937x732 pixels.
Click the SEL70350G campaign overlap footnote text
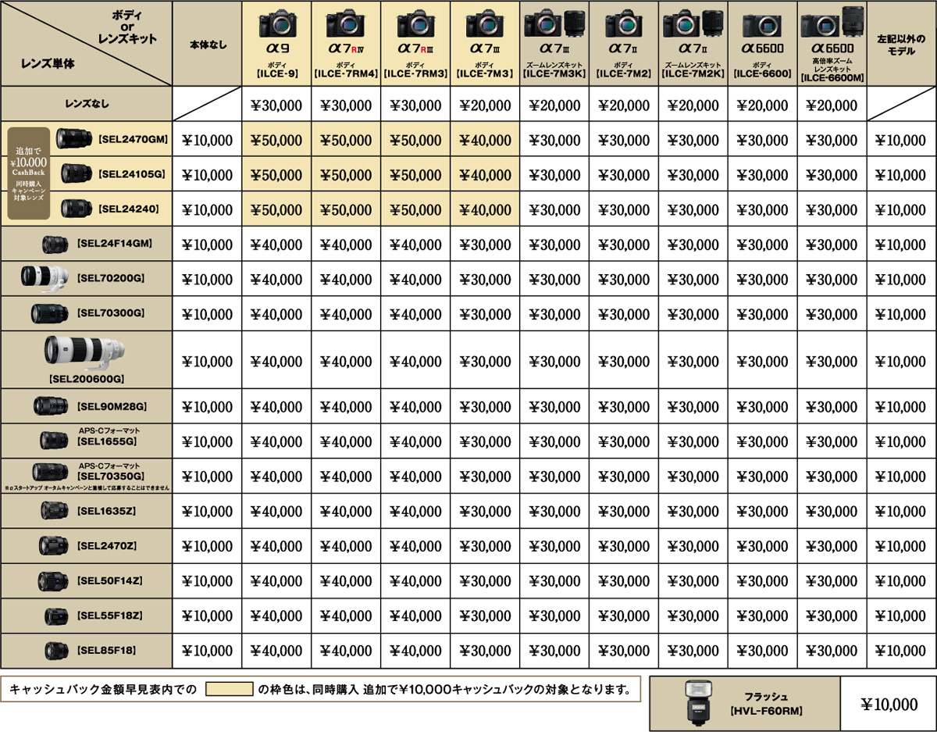[x=87, y=488]
